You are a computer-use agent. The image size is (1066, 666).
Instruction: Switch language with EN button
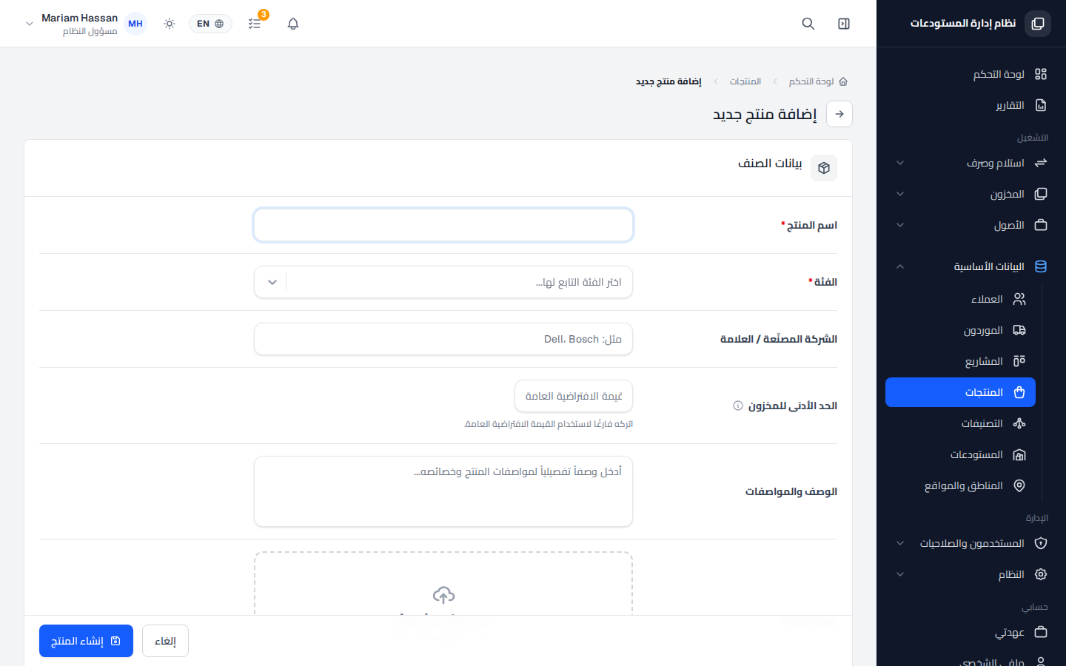pos(210,24)
